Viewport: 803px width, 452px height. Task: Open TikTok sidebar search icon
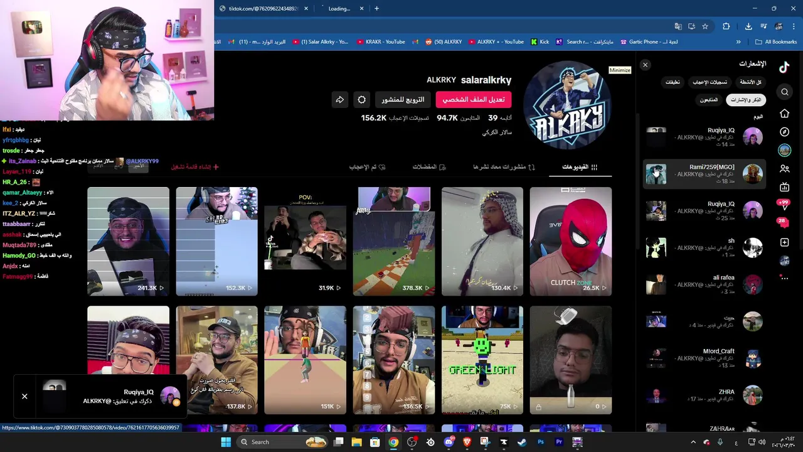(x=785, y=92)
